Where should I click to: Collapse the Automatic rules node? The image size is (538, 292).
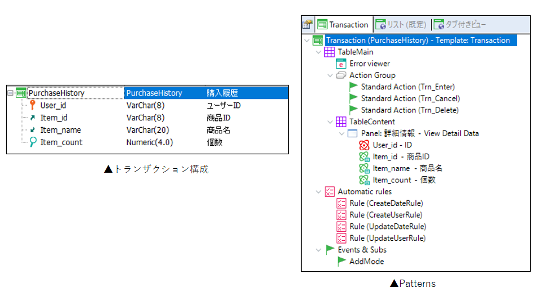tap(319, 192)
